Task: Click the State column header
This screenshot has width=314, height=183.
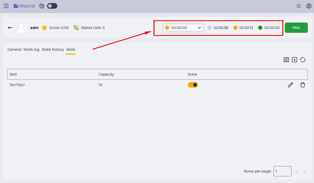Action: click(x=192, y=74)
